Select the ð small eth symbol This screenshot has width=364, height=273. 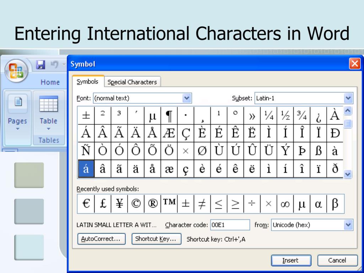pyautogui.click(x=335, y=169)
